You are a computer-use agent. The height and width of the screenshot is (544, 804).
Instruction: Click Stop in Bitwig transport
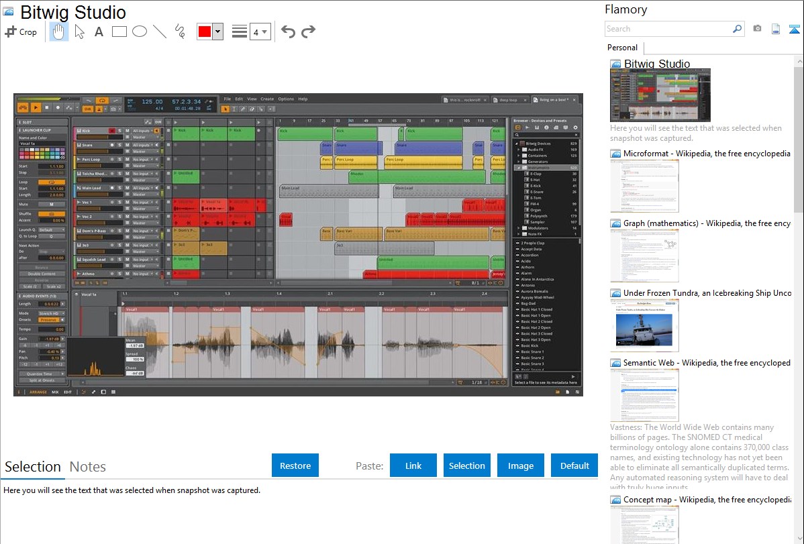47,108
